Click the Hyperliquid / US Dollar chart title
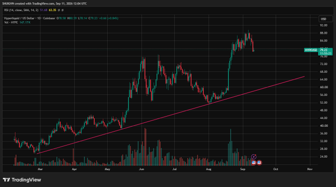This screenshot has width=336, height=187. (29, 18)
